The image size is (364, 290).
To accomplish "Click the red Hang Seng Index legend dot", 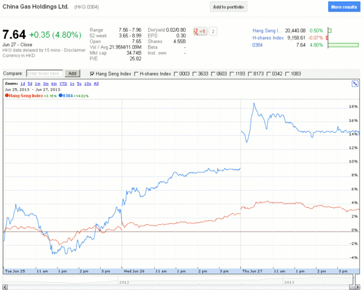I will (7, 95).
